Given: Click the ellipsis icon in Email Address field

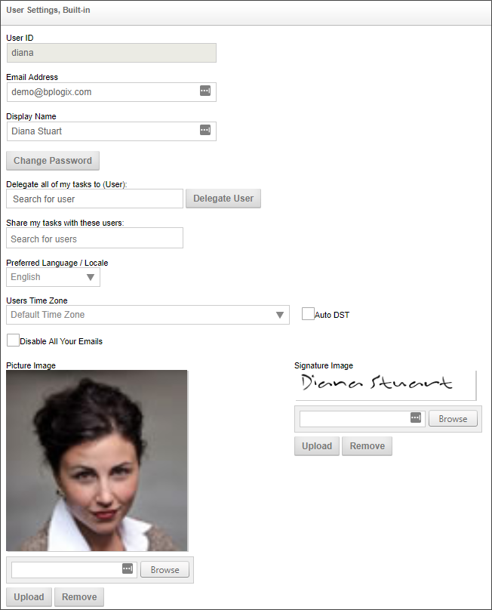Looking at the screenshot, I should tap(204, 91).
